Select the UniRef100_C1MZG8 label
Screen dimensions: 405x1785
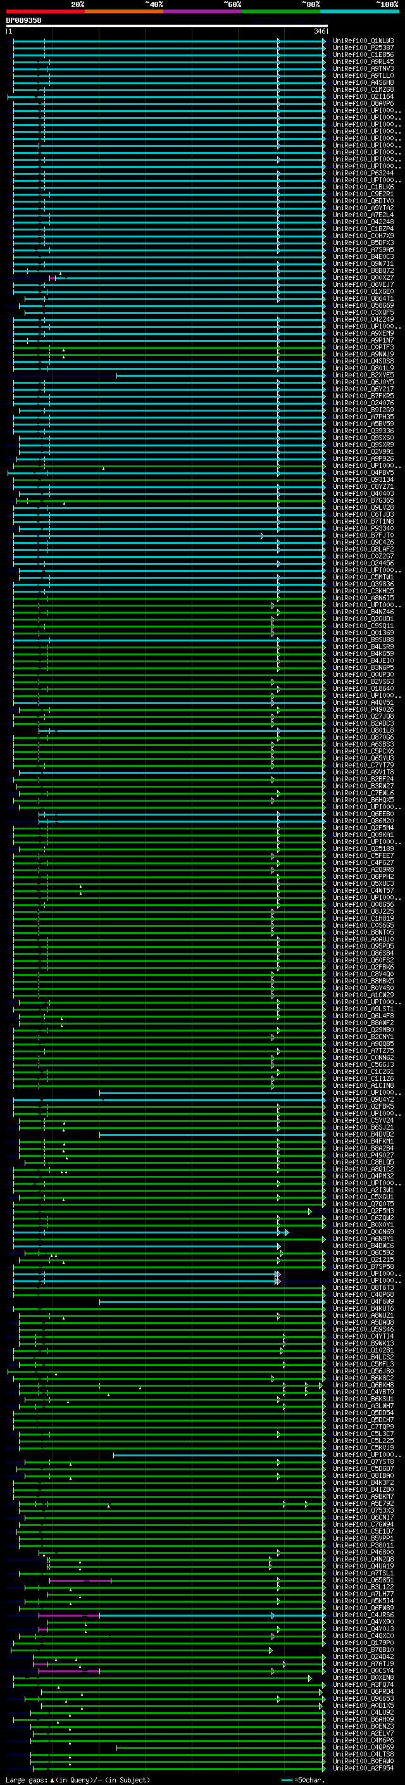[x=363, y=89]
